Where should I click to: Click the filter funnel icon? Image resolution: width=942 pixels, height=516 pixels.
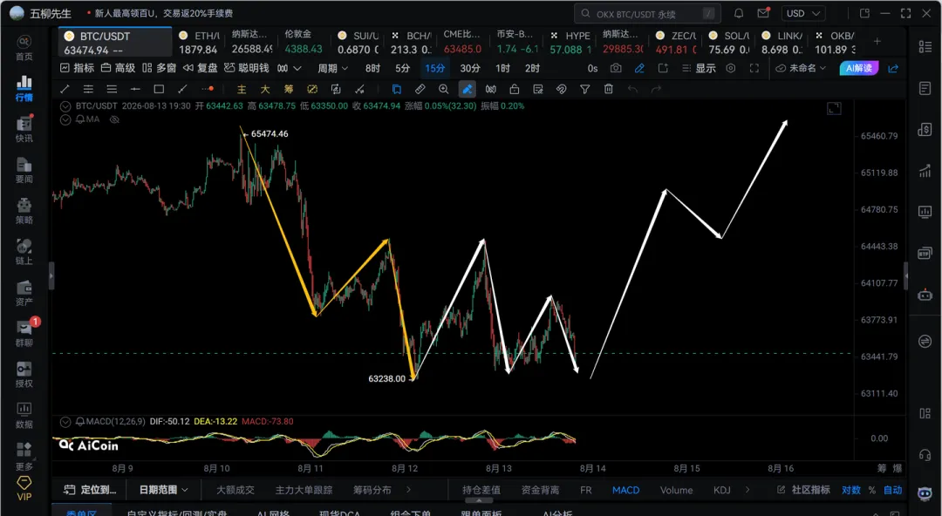(584, 89)
